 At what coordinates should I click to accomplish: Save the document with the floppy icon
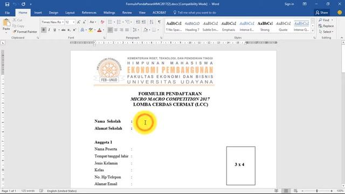(7, 4)
